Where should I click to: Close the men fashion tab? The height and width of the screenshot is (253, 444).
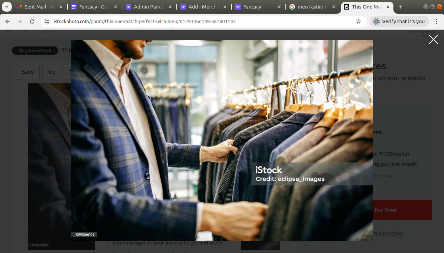(334, 7)
